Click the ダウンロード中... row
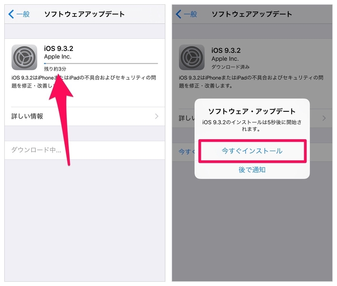Image resolution: width=337 pixels, height=286 pixels. 85,150
